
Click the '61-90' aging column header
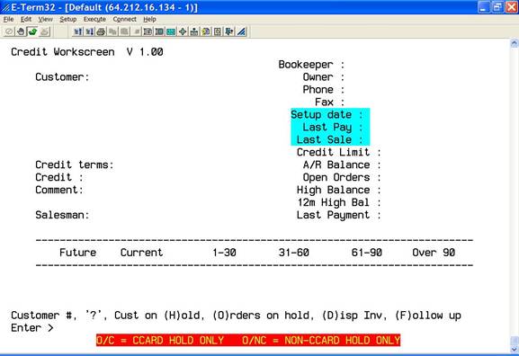point(367,253)
